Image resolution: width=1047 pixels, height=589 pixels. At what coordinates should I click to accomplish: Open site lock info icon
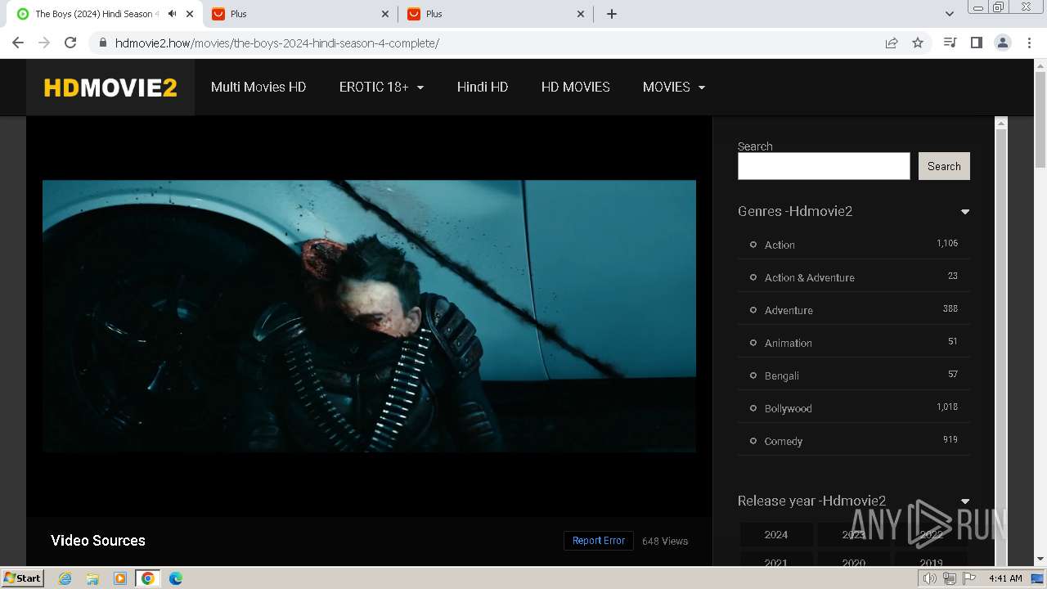click(103, 43)
